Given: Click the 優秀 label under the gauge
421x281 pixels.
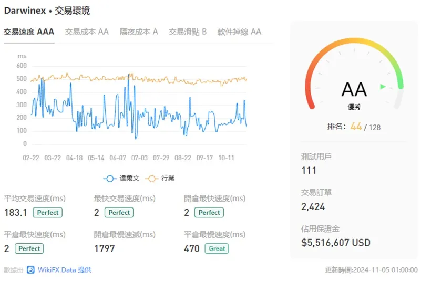Looking at the screenshot, I should [354, 107].
